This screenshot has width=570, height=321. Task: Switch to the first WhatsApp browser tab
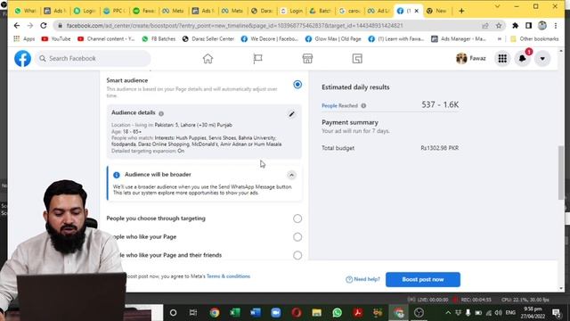coord(26,11)
